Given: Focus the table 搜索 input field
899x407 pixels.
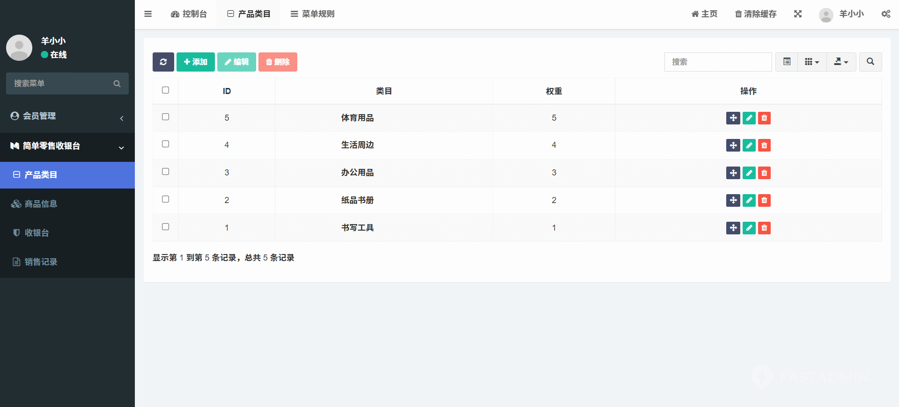Looking at the screenshot, I should click(x=718, y=62).
